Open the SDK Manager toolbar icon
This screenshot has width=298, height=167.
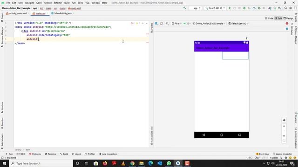(x=279, y=8)
